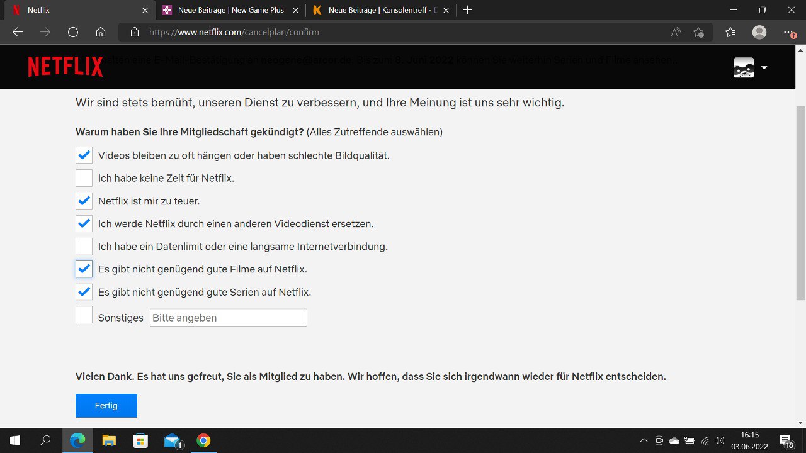
Task: Open the Windows Start menu
Action: tap(14, 440)
